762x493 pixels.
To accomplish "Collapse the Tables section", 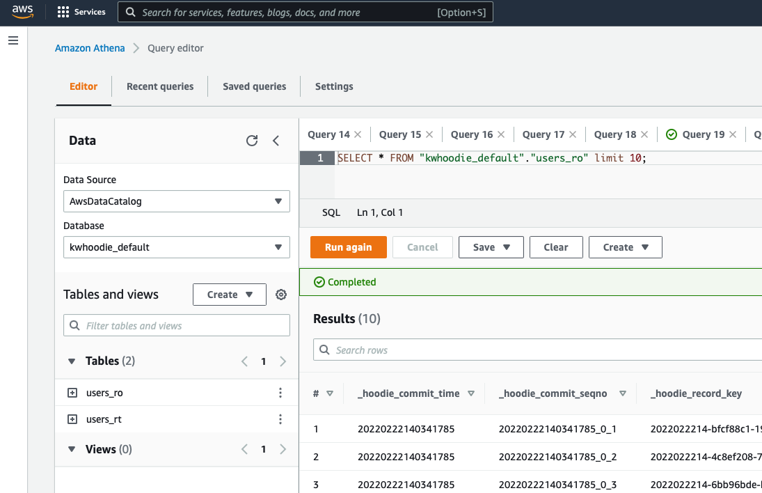I will point(72,361).
